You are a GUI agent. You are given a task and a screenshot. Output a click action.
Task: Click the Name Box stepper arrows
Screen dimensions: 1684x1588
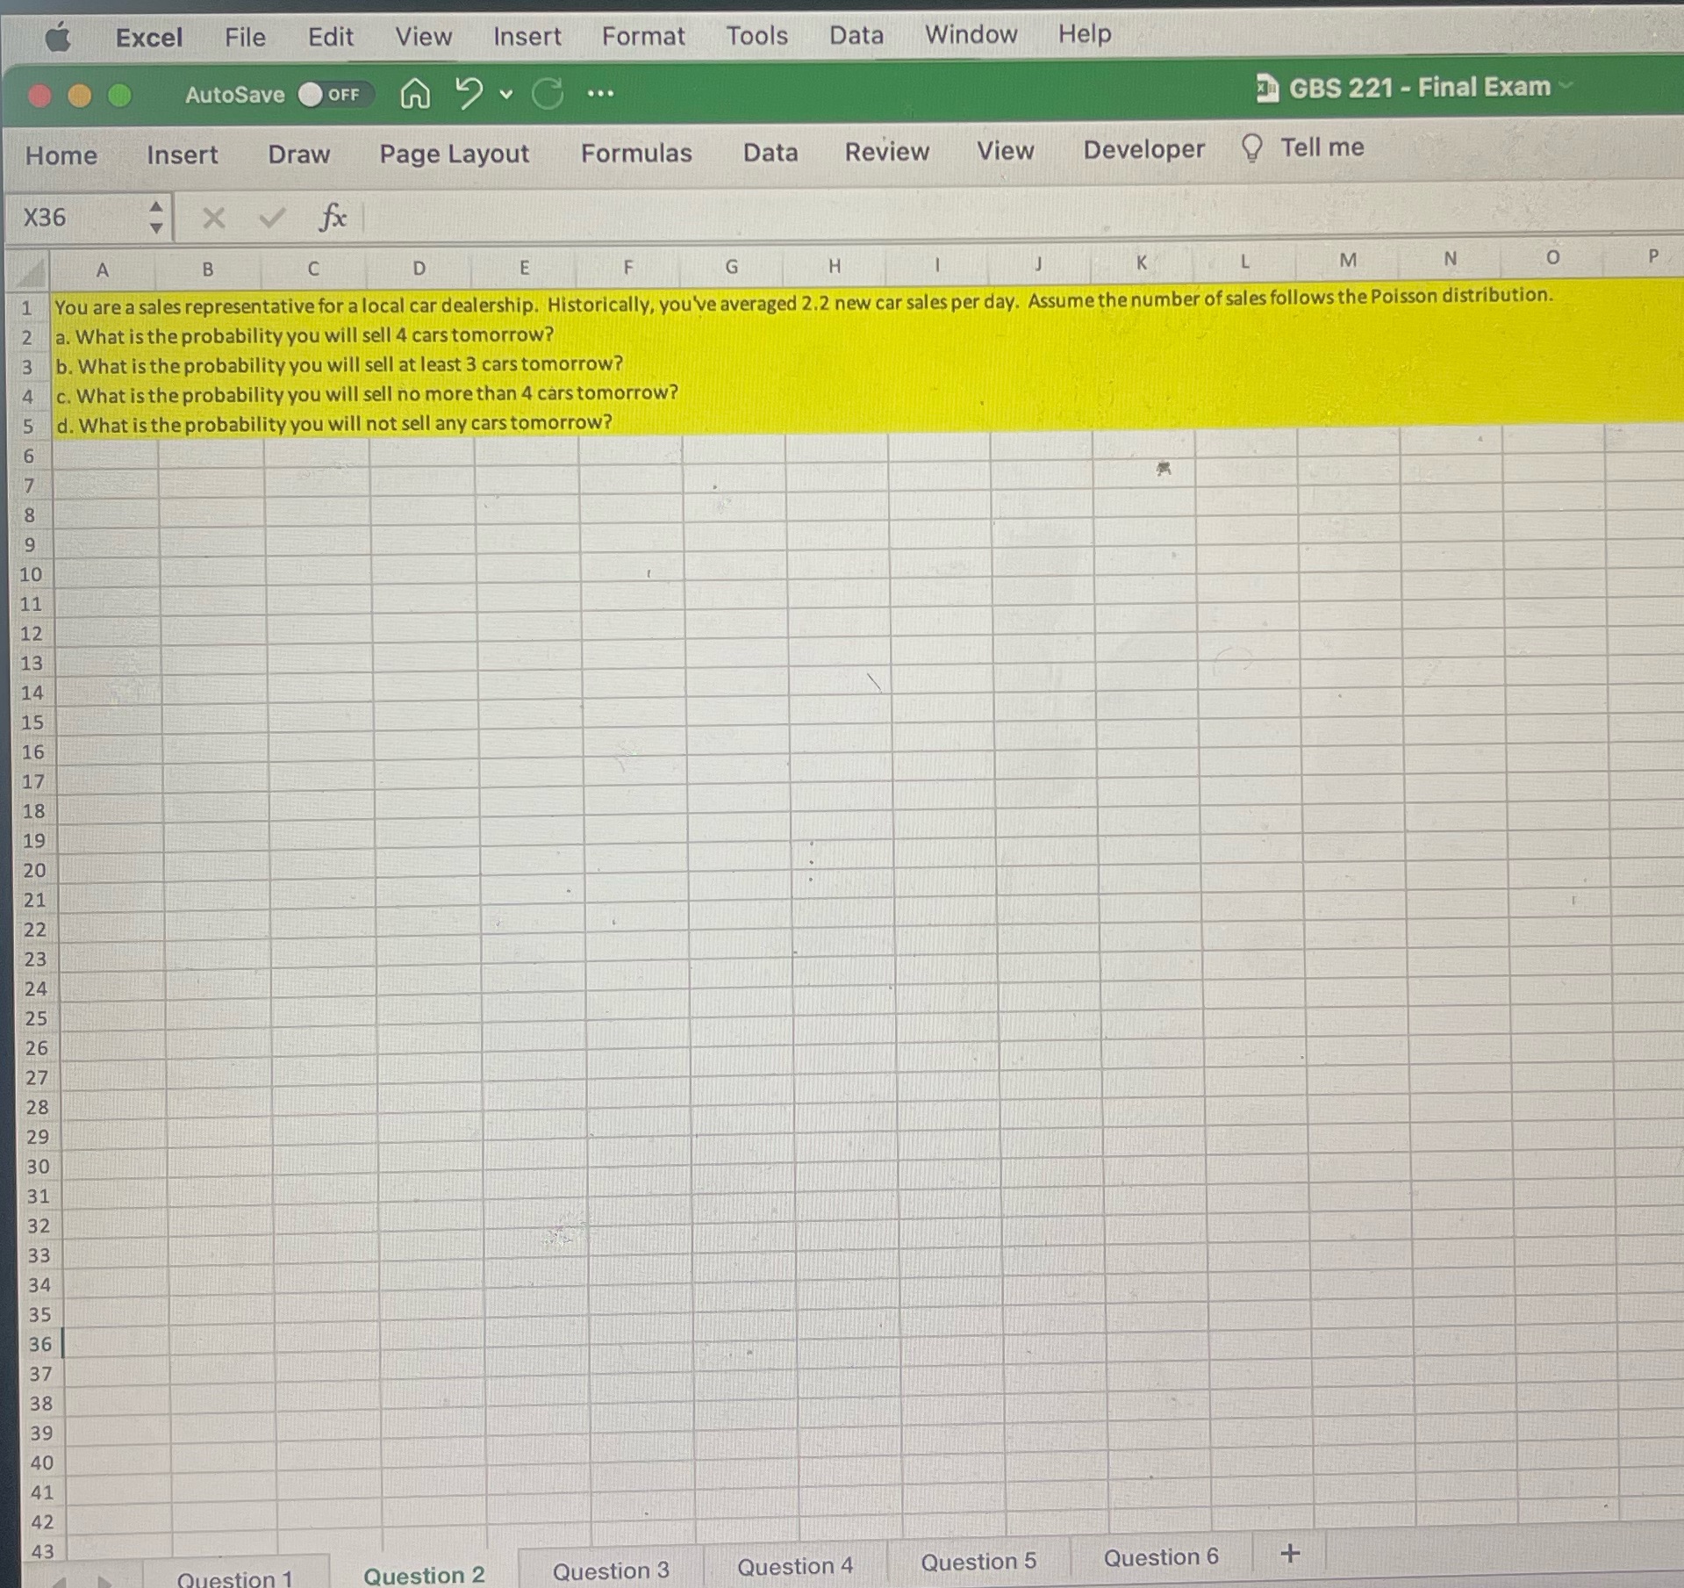coord(155,217)
